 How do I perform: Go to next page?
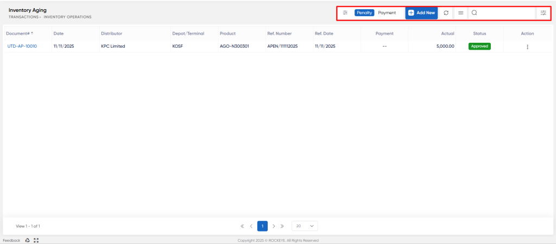pyautogui.click(x=274, y=226)
